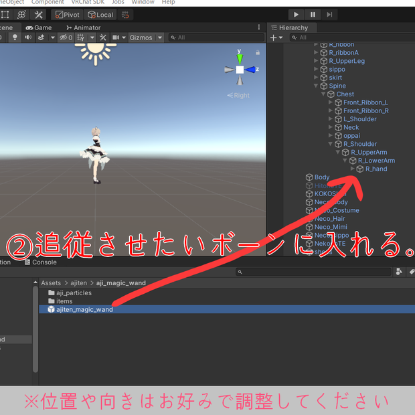This screenshot has width=415, height=415.
Task: Open the Gizmos dropdown arrow
Action: tap(160, 37)
